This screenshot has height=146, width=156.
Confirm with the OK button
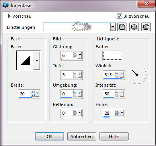(x=50, y=137)
